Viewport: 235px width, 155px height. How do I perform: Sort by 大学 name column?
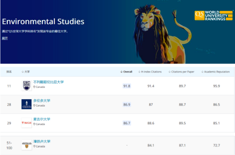26,72
